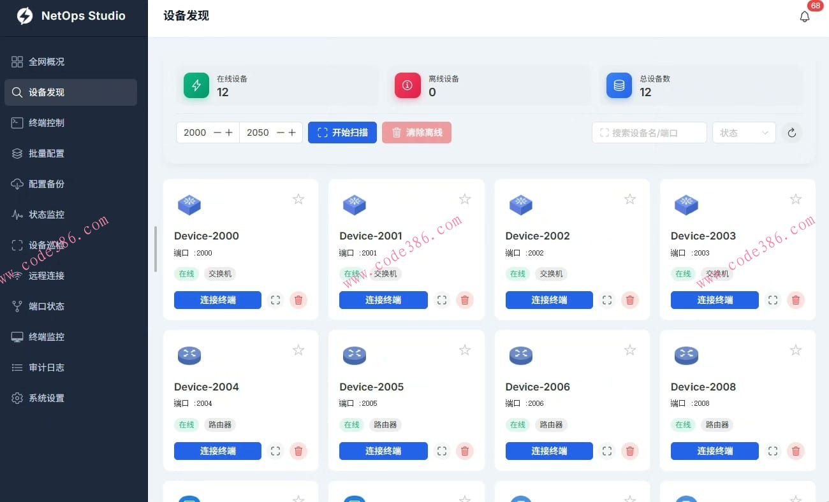Image resolution: width=829 pixels, height=502 pixels.
Task: Refresh the device list
Action: tap(791, 133)
